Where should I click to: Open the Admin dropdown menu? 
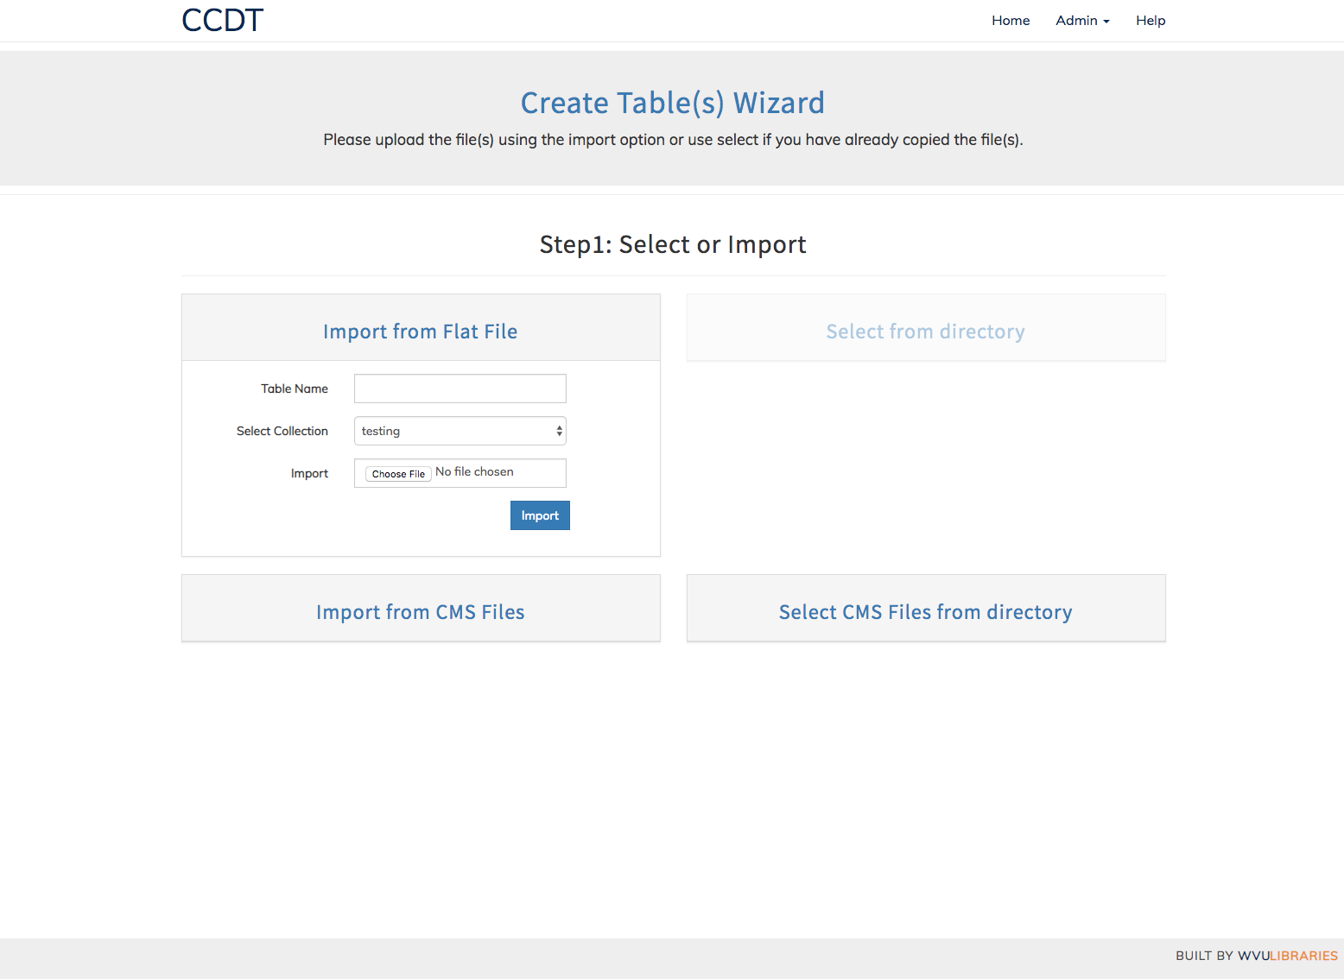pyautogui.click(x=1081, y=20)
